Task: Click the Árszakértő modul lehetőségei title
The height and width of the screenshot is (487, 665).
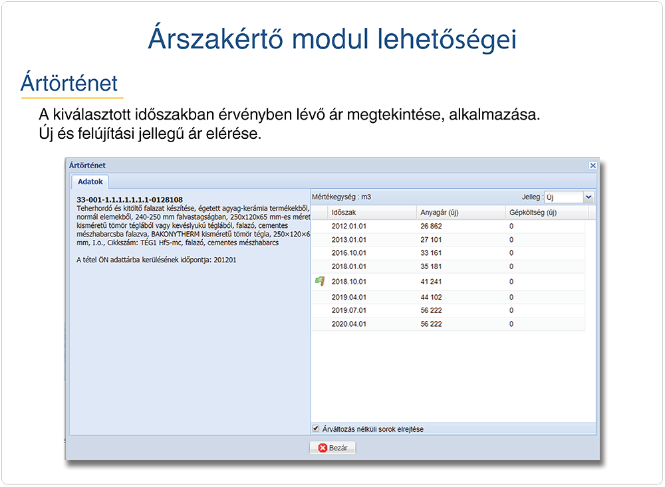Action: (332, 39)
